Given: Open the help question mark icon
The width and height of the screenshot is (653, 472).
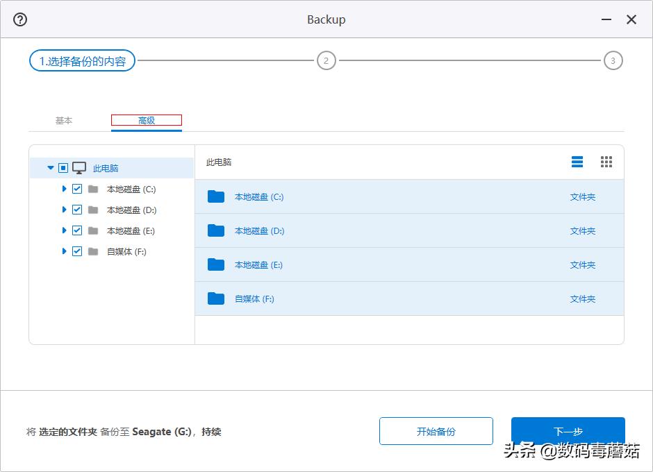Looking at the screenshot, I should pos(19,19).
